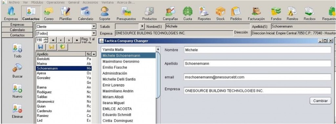Select Abramowicz row in contacts table

(x=64, y=101)
